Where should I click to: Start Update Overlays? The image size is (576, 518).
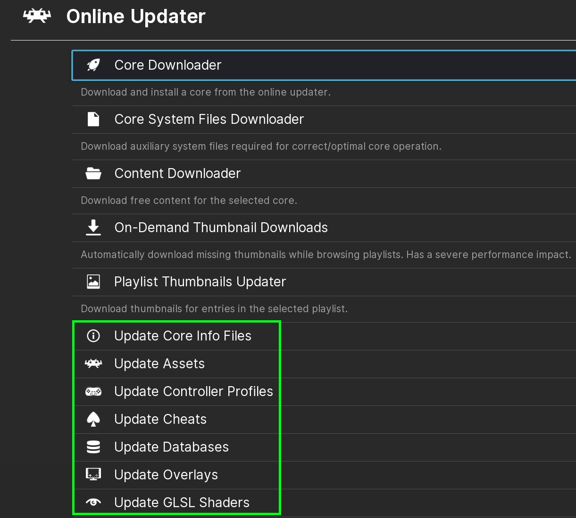[x=324, y=475]
